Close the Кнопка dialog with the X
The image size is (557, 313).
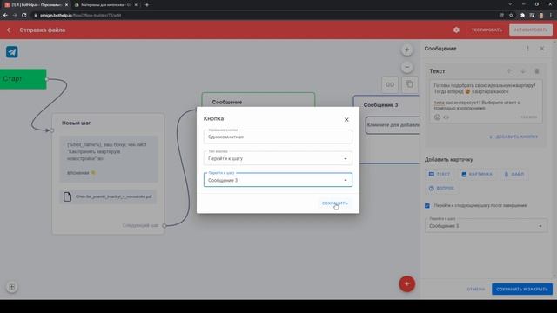[x=346, y=120]
